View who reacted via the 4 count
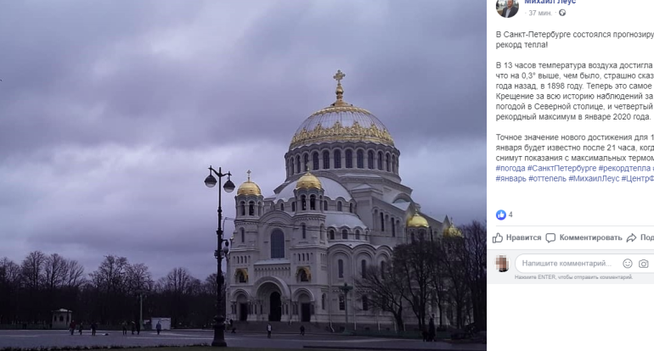 coord(510,214)
